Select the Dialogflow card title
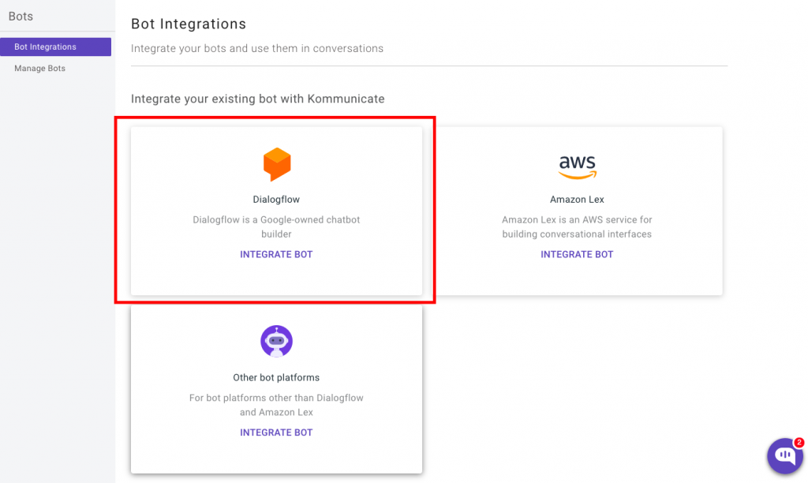The height and width of the screenshot is (483, 808). click(x=276, y=200)
